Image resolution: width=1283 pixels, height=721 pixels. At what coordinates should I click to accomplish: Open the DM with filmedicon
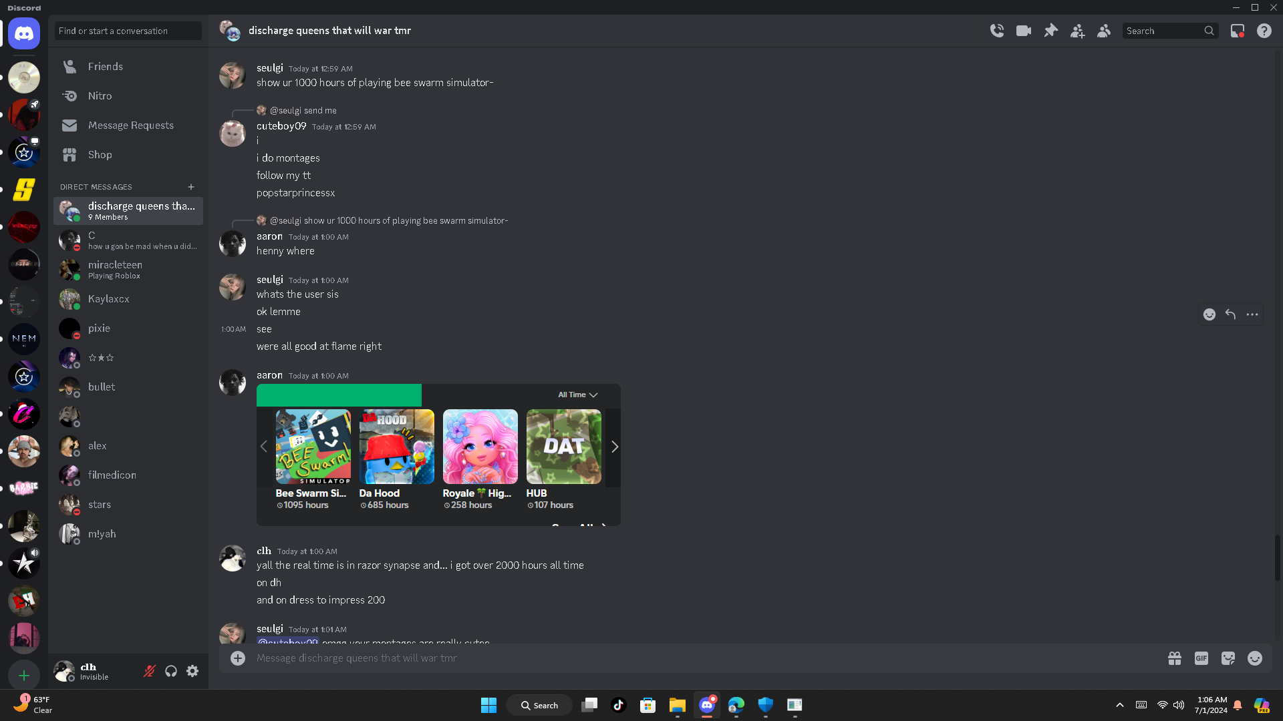(128, 475)
